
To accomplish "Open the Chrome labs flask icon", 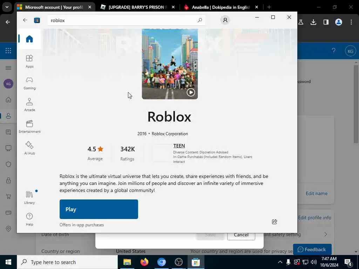I will pos(301,22).
